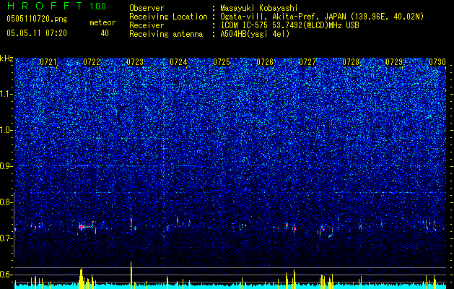This screenshot has width=454, height=289.
Task: Click the 0.8 kHz axis label
Action: (x=6, y=202)
